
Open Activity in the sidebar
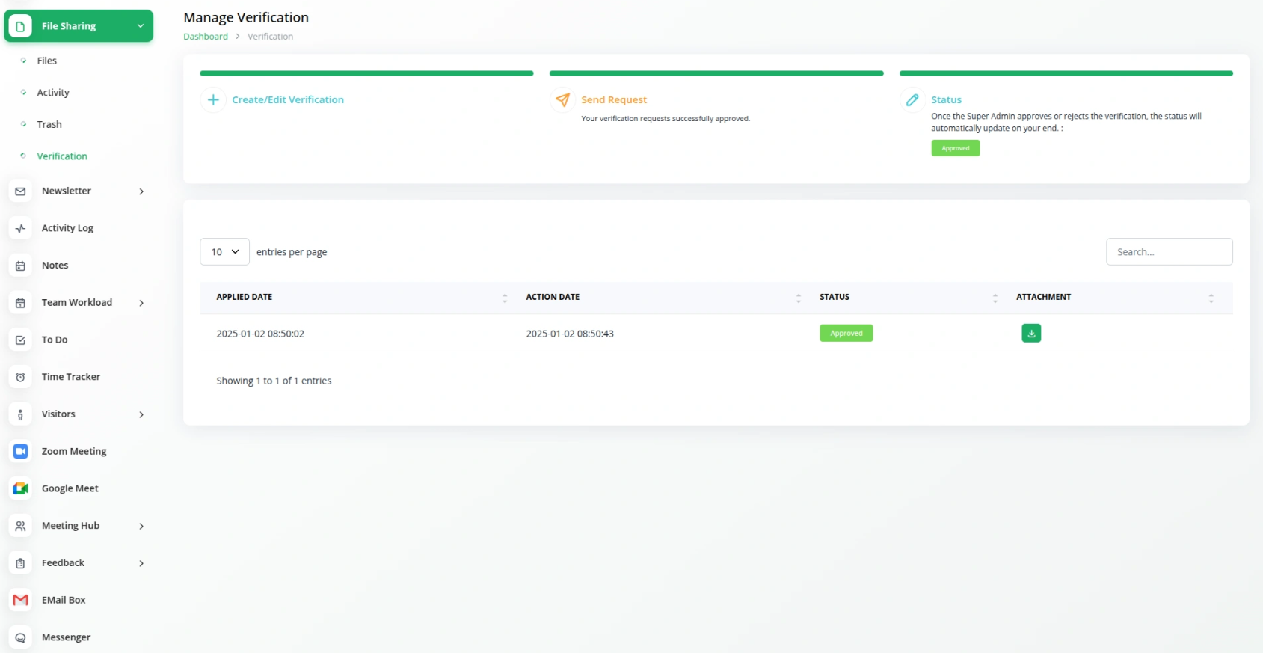(x=53, y=93)
